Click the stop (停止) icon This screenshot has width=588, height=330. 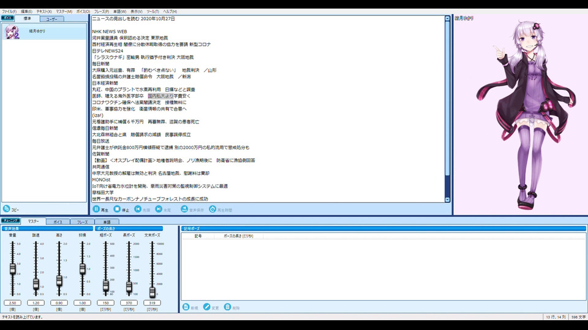[x=117, y=209]
